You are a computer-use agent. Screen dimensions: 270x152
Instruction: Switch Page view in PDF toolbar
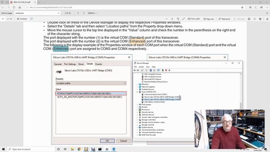click(x=208, y=19)
